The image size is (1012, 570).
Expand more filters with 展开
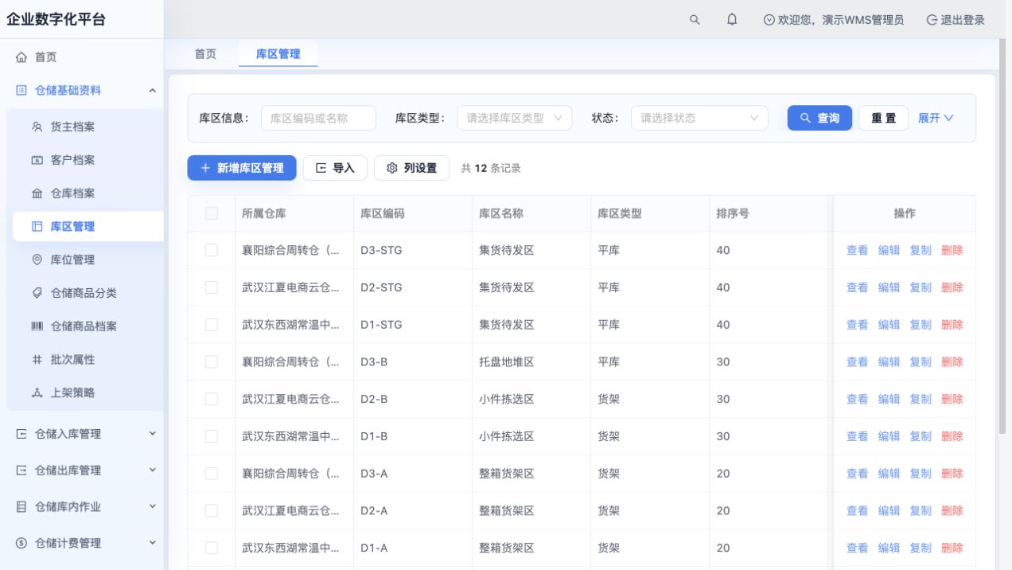tap(936, 118)
